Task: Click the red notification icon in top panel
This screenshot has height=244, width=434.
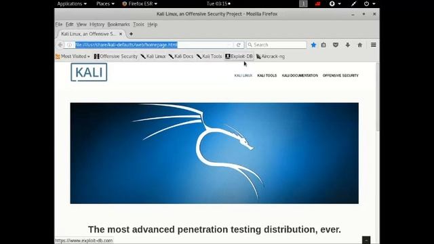Action: [x=317, y=3]
